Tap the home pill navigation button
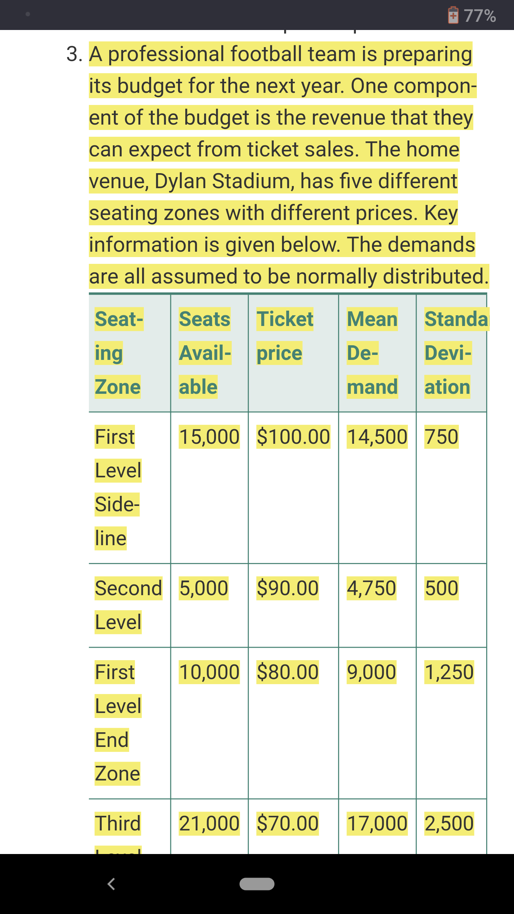Screen dimensions: 514x914 [x=257, y=884]
